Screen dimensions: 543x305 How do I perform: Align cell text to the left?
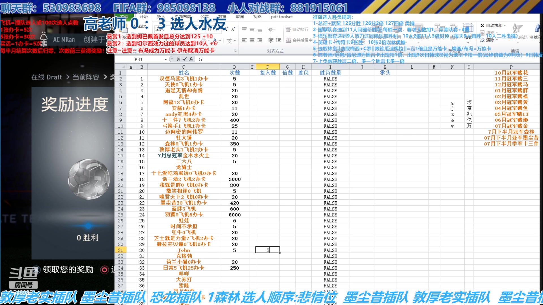tap(244, 40)
